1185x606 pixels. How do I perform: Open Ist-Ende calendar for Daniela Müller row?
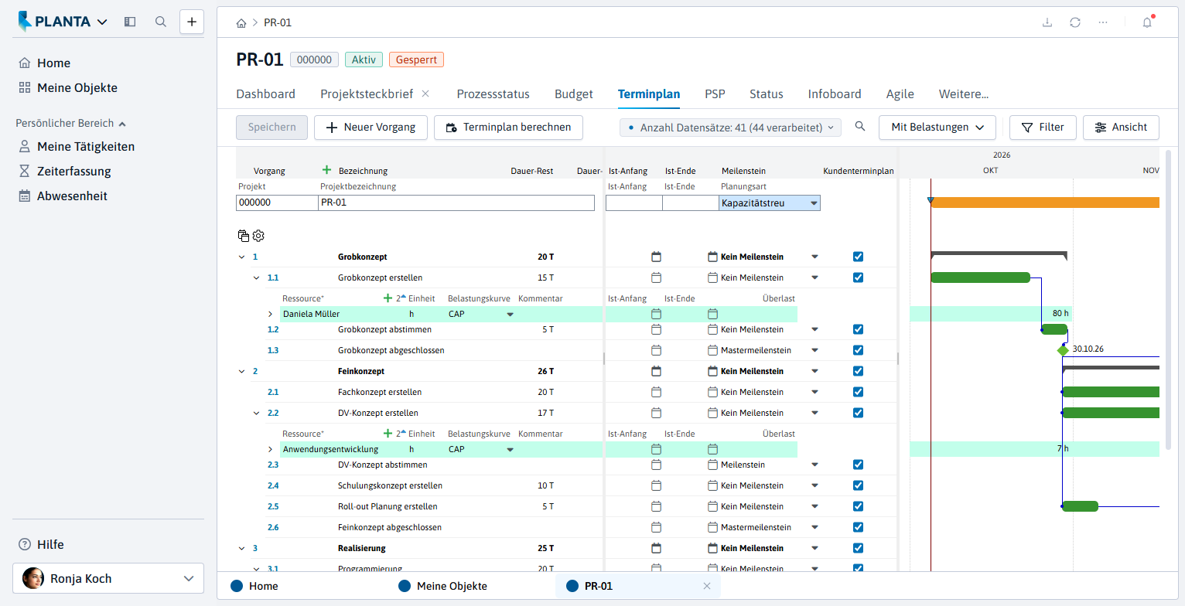pos(713,314)
